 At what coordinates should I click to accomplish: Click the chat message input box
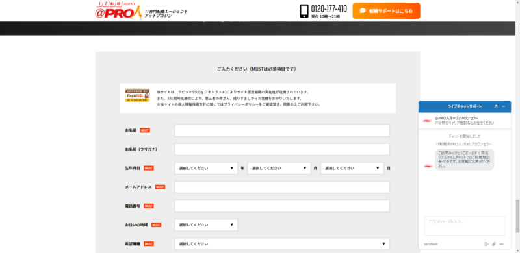[x=465, y=226]
